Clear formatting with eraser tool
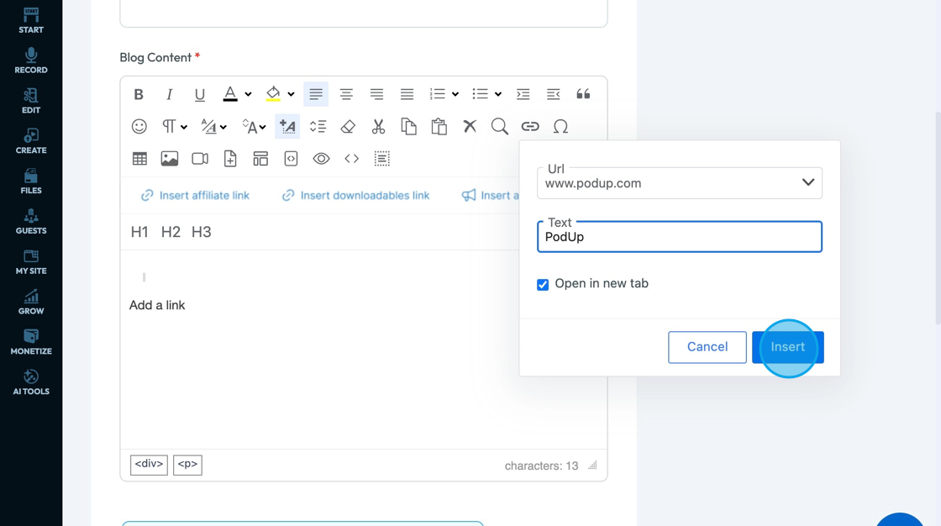The height and width of the screenshot is (526, 941). click(348, 127)
